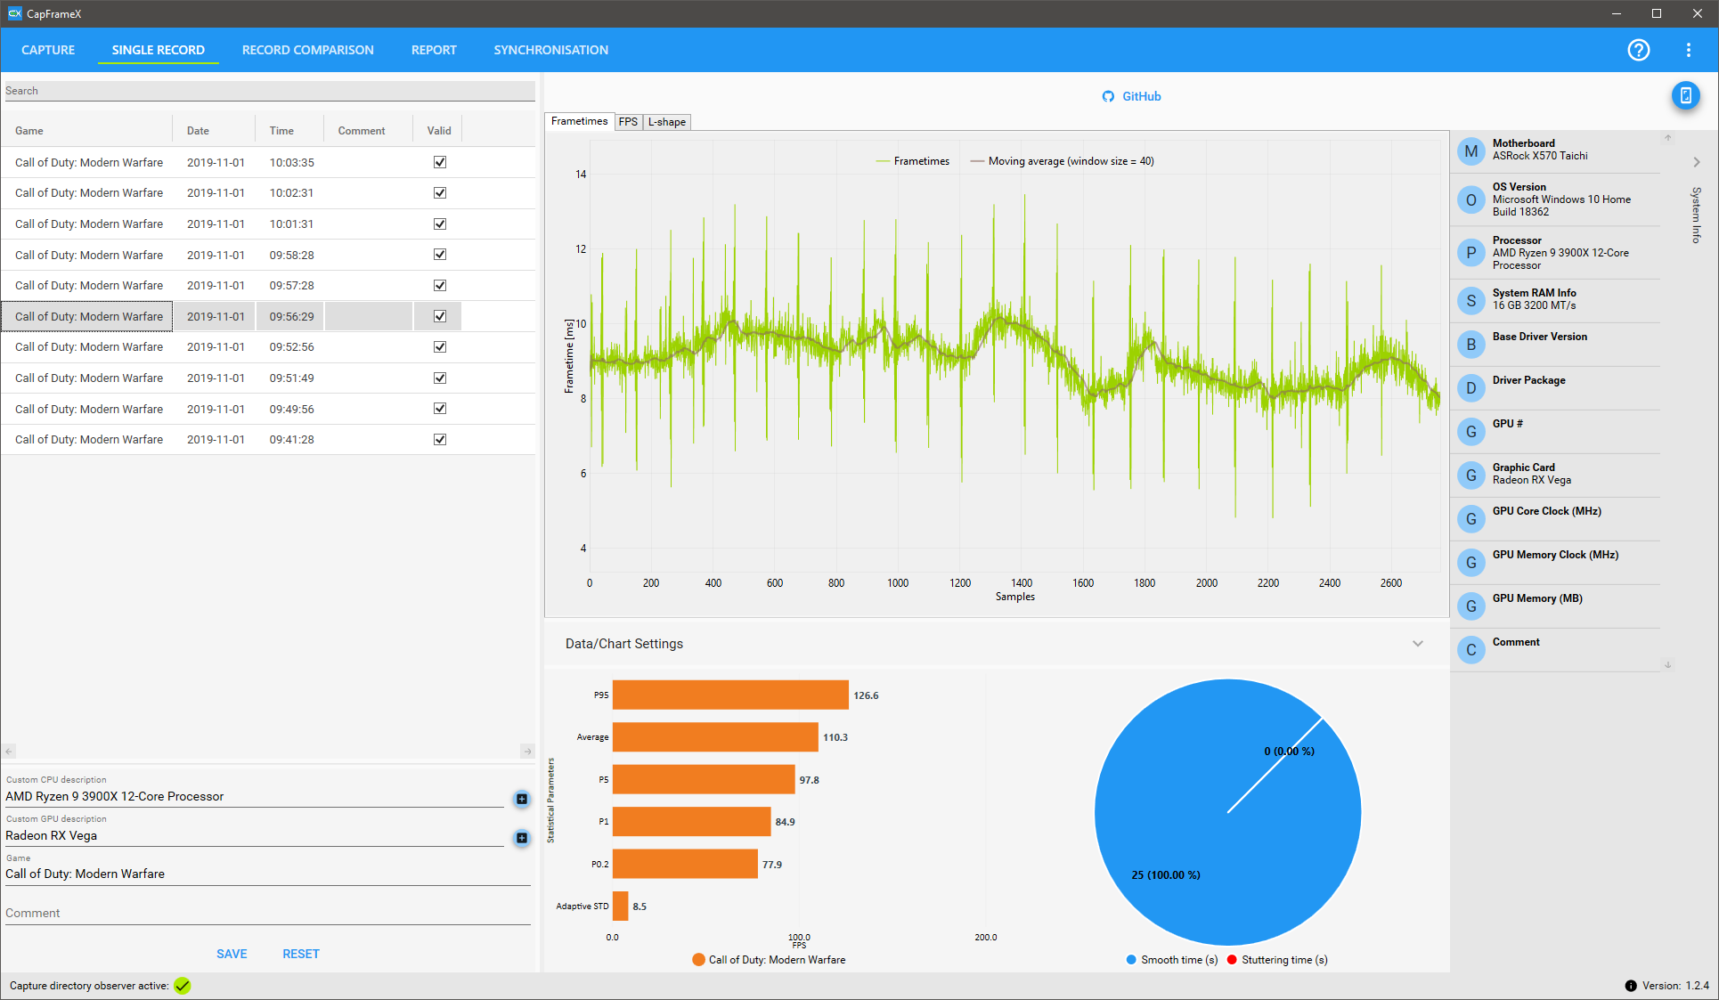Toggle valid checkbox for 10:03:35 record
The height and width of the screenshot is (1000, 1719).
coord(439,162)
